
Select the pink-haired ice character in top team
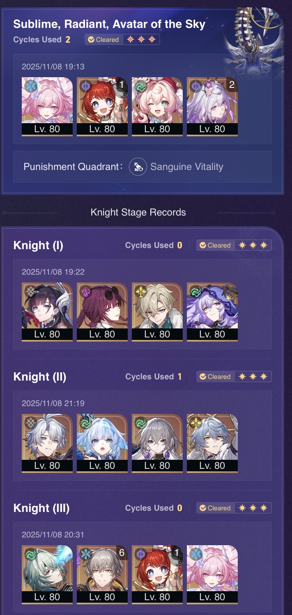click(x=47, y=106)
